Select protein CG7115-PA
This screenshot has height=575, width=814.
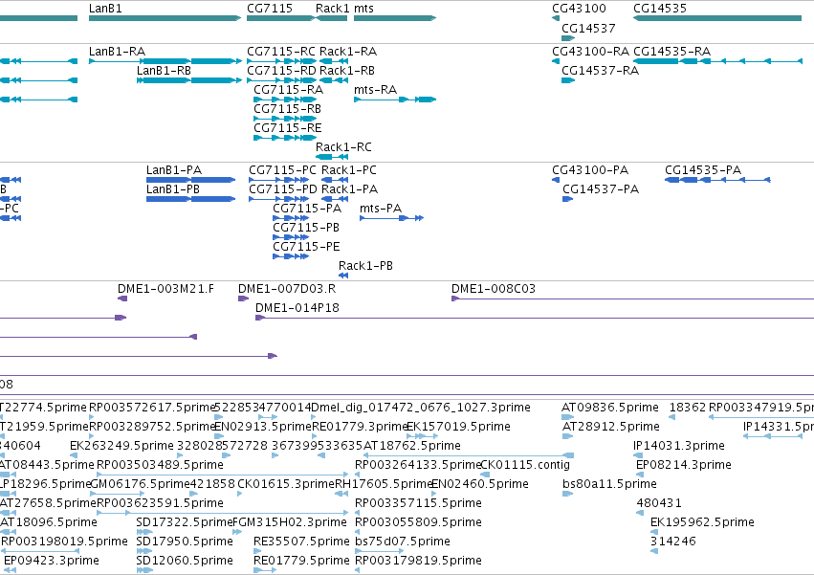coord(291,218)
